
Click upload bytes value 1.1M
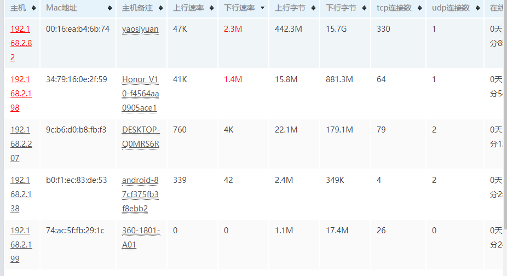coord(284,231)
